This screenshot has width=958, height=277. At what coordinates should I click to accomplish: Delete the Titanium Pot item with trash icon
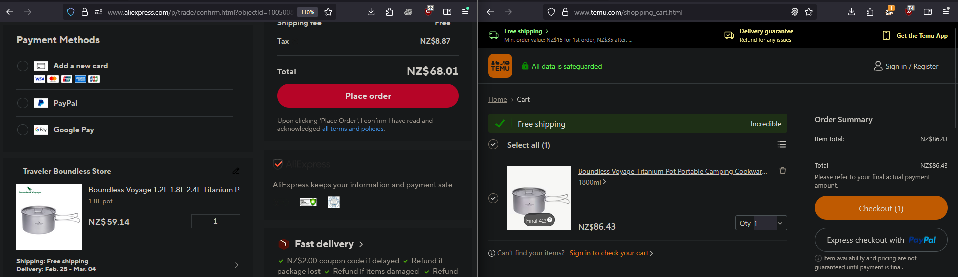(x=783, y=171)
